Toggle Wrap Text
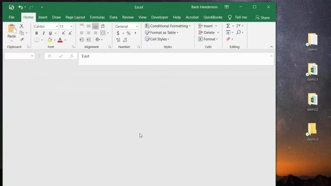 tap(103, 26)
